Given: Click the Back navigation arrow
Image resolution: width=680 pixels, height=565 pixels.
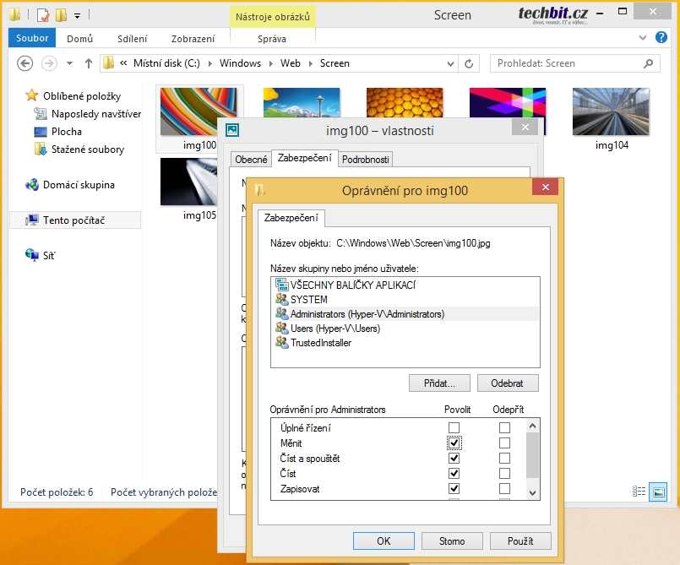Looking at the screenshot, I should pyautogui.click(x=24, y=63).
